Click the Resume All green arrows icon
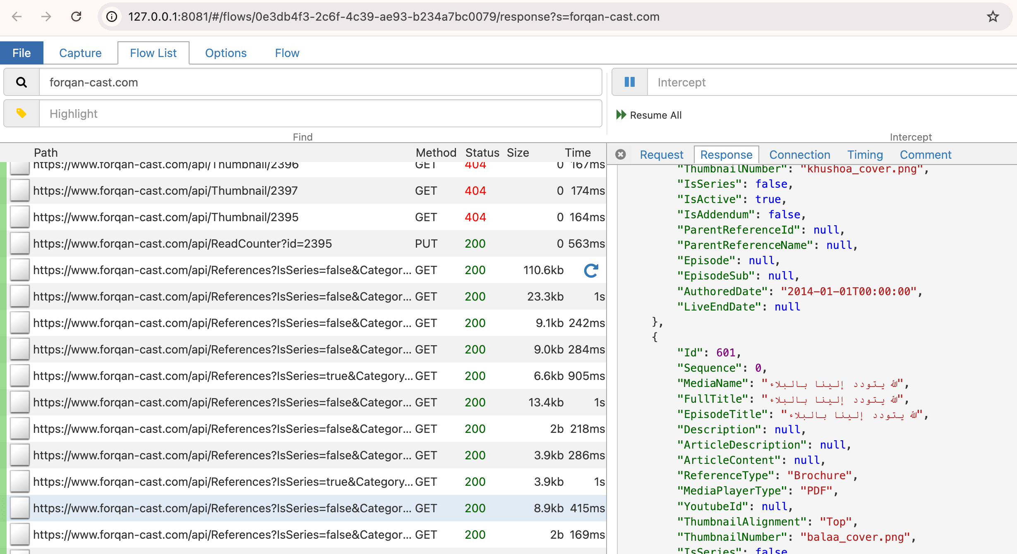 621,115
